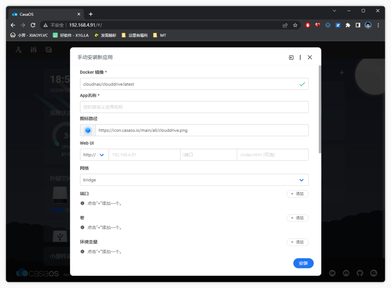Click the GitHub icon in footer

[x=360, y=273]
